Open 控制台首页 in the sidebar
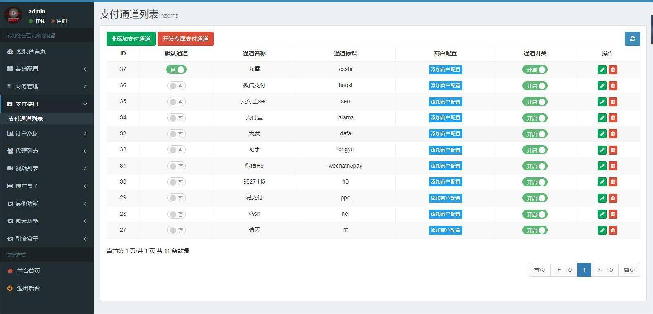 pyautogui.click(x=47, y=51)
